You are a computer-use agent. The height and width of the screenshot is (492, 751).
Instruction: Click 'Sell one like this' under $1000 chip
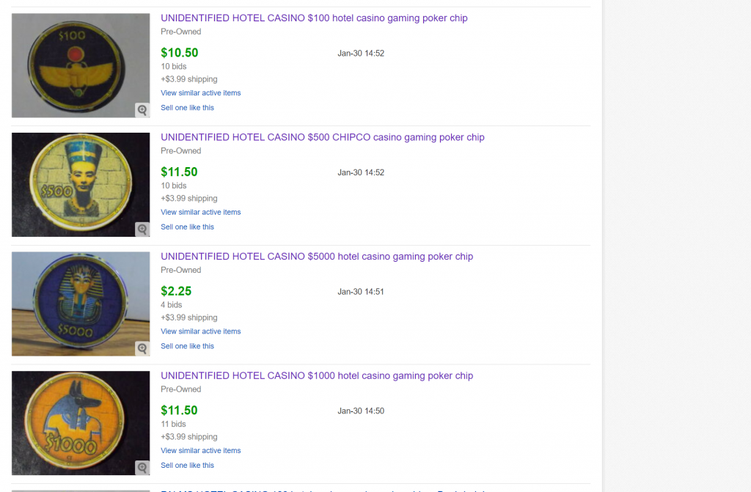point(188,465)
